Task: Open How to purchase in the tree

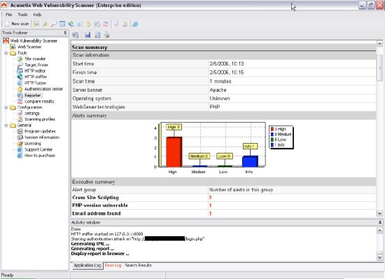Action: click(x=40, y=156)
